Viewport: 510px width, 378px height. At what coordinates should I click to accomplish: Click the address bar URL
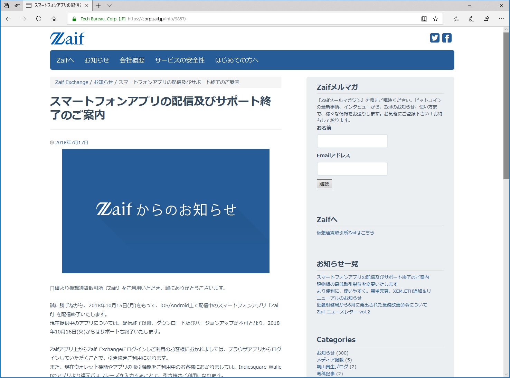157,19
